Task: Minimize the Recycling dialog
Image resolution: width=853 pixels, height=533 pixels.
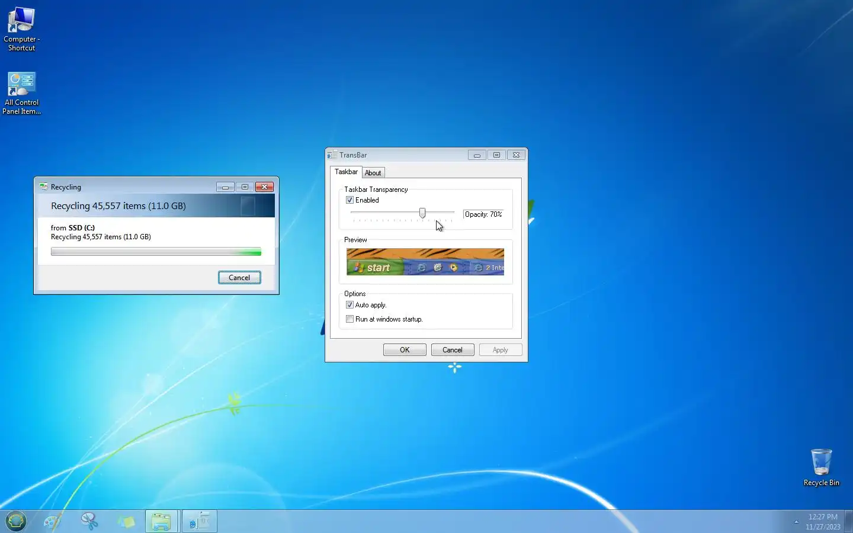Action: 225,187
